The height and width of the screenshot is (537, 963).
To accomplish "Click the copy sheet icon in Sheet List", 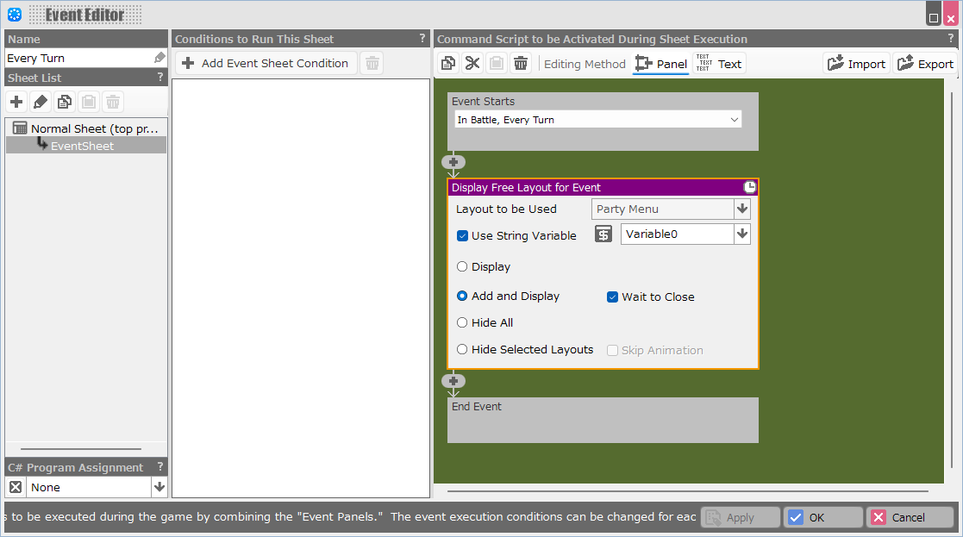I will click(65, 102).
